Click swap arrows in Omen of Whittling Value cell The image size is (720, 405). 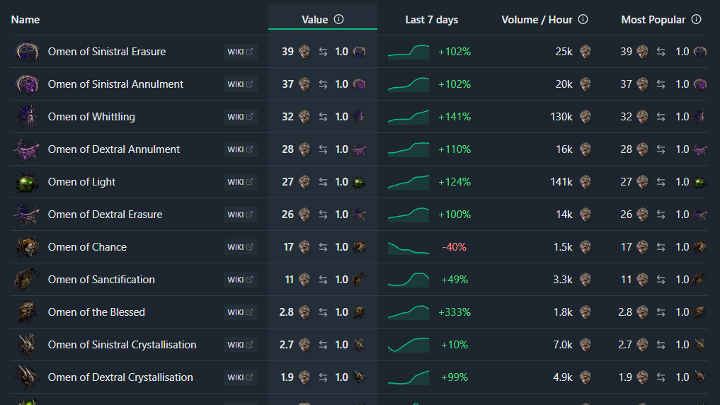(324, 117)
